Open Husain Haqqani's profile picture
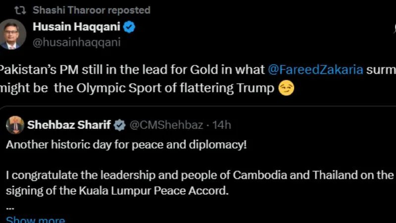This screenshot has height=223, width=396. pyautogui.click(x=13, y=34)
